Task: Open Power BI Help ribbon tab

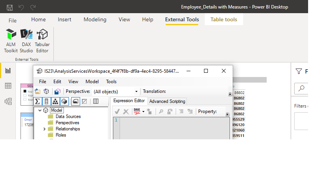Action: [x=147, y=20]
